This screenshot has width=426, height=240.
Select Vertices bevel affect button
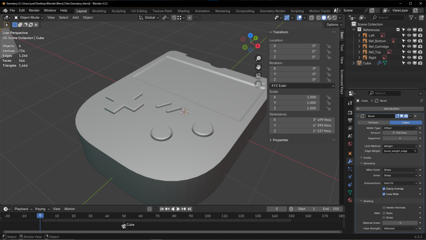coord(373,123)
